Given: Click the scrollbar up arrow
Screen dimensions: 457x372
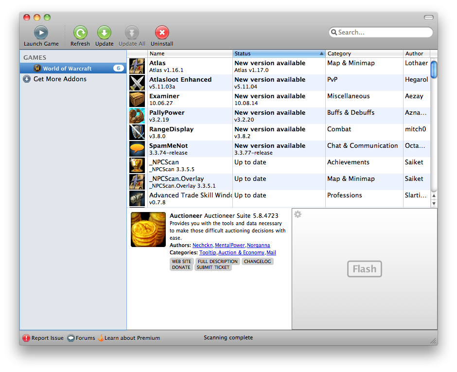Looking at the screenshot, I should tap(434, 195).
